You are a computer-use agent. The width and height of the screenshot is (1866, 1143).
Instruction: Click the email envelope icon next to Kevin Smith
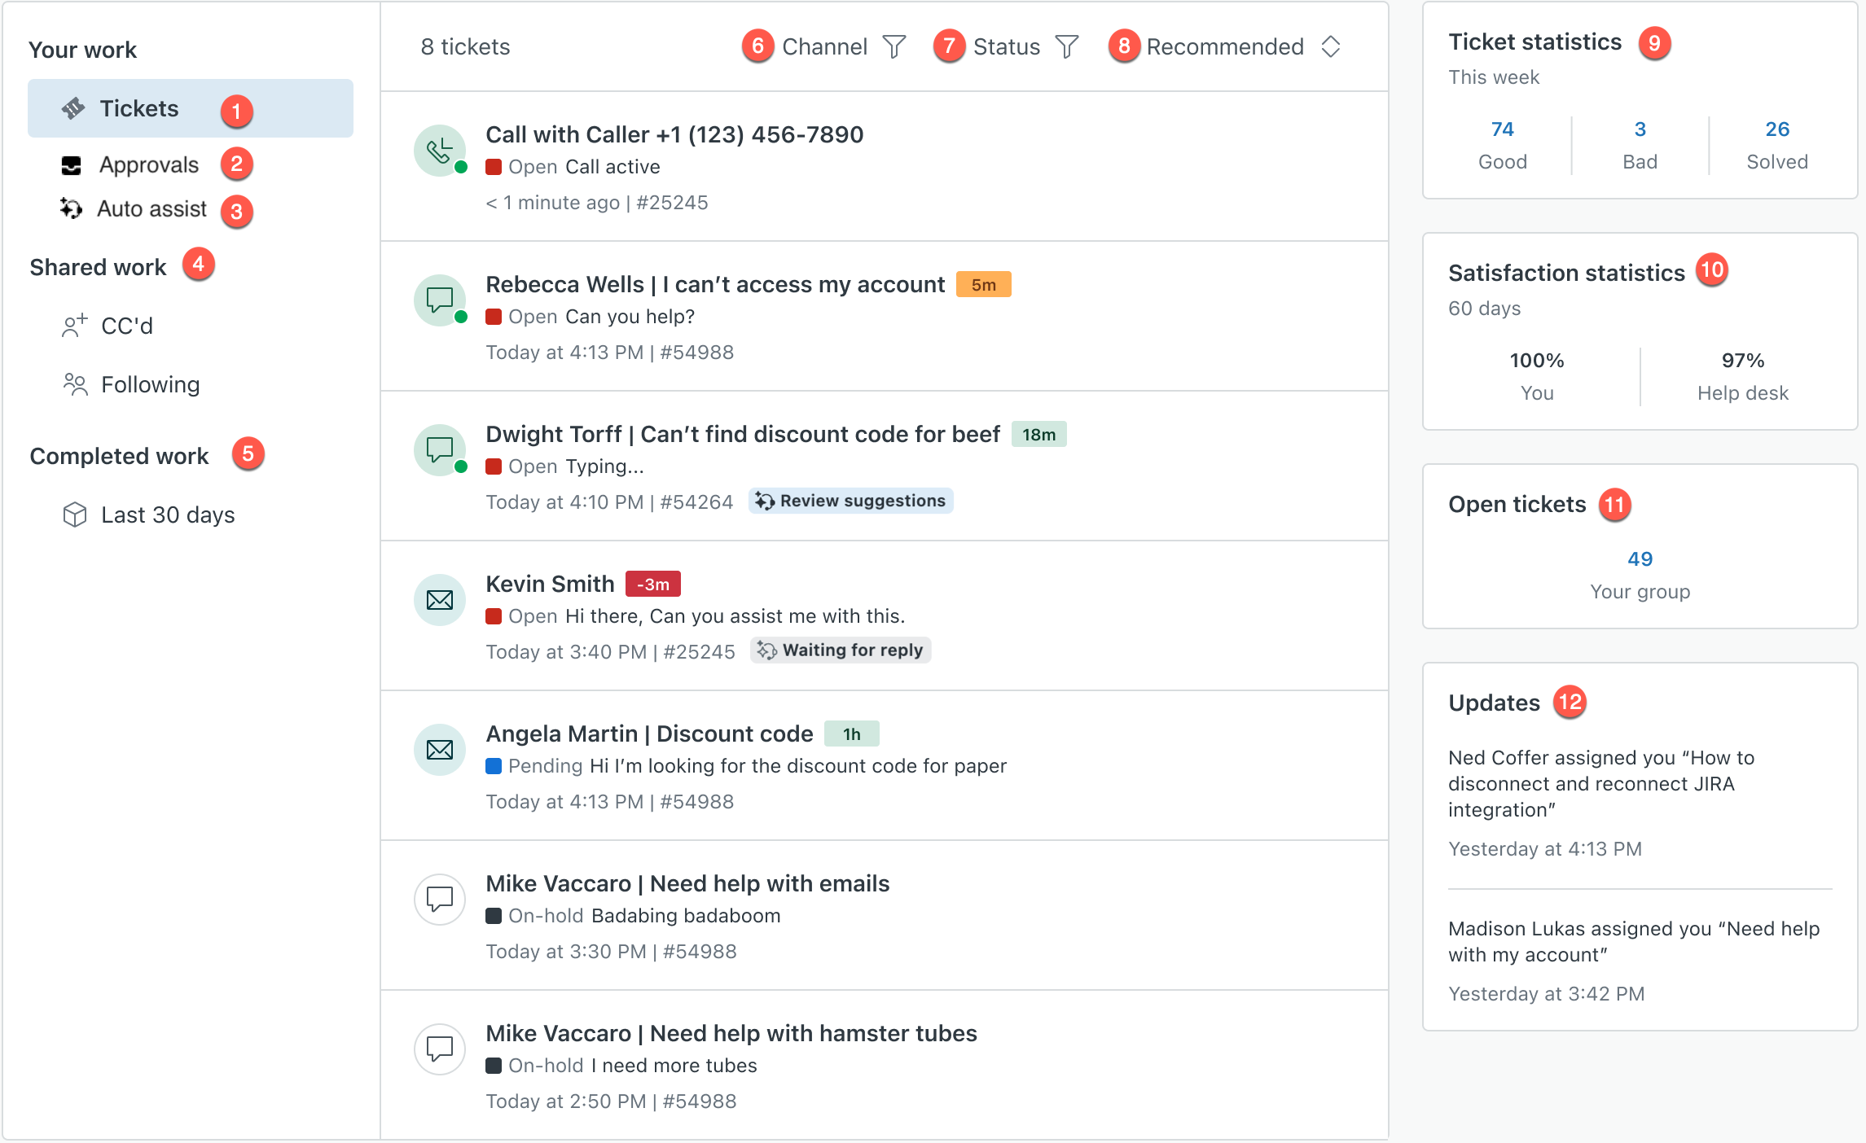pyautogui.click(x=440, y=600)
